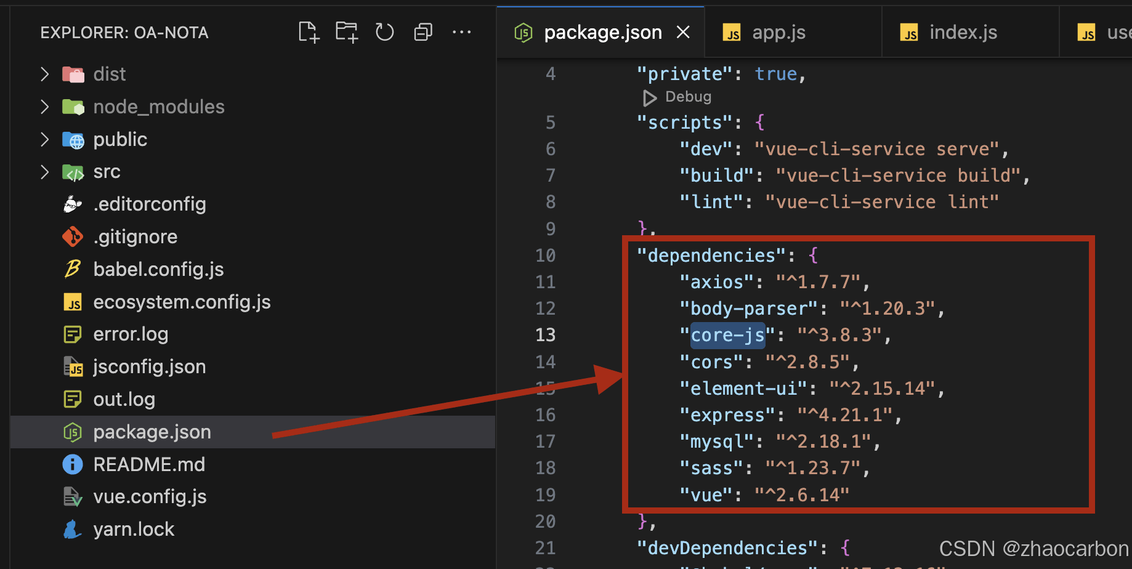Open the .gitignore file
Viewport: 1132px width, 569px height.
click(135, 236)
